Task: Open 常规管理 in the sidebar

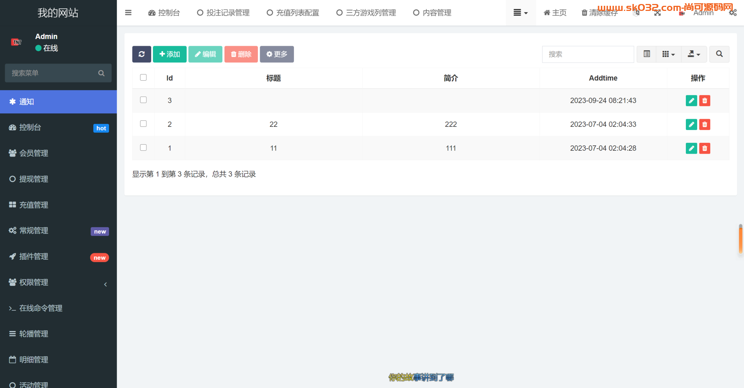Action: (58, 231)
